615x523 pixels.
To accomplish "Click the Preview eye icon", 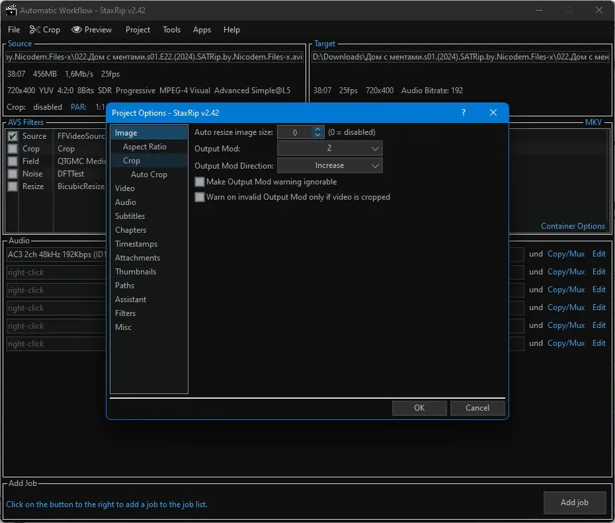I will pyautogui.click(x=77, y=30).
